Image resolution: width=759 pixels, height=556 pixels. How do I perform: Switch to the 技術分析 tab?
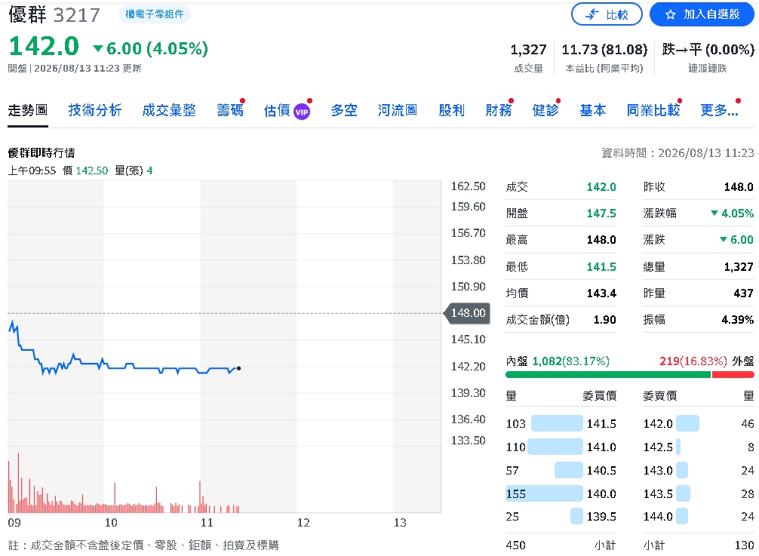[x=95, y=110]
